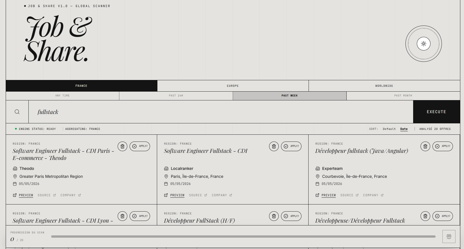
Task: Click the scan progress bar
Action: coord(243,237)
